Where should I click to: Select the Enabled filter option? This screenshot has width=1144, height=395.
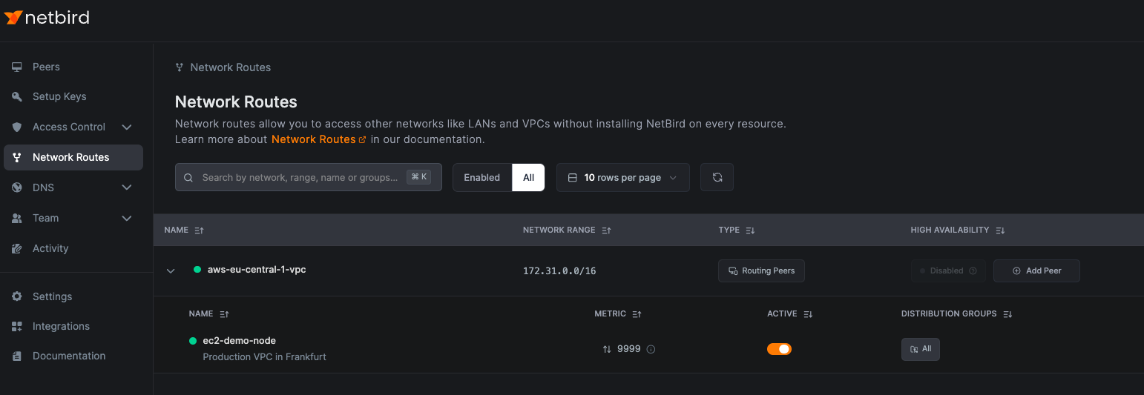pos(482,178)
